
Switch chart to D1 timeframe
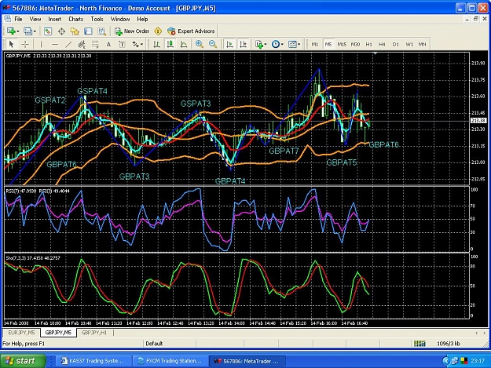pyautogui.click(x=396, y=45)
